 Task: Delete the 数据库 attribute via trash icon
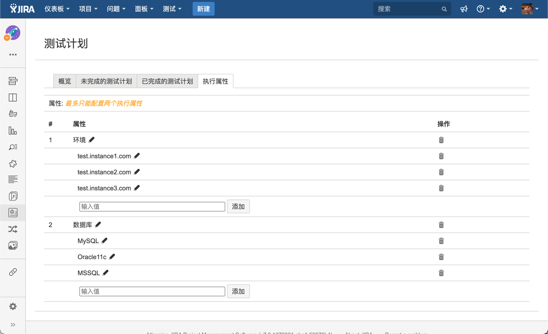tap(441, 225)
